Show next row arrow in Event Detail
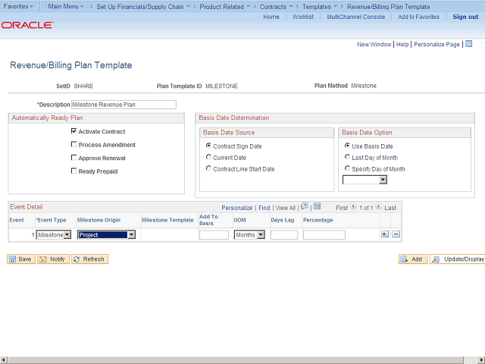This screenshot has width=485, height=364. pos(379,207)
